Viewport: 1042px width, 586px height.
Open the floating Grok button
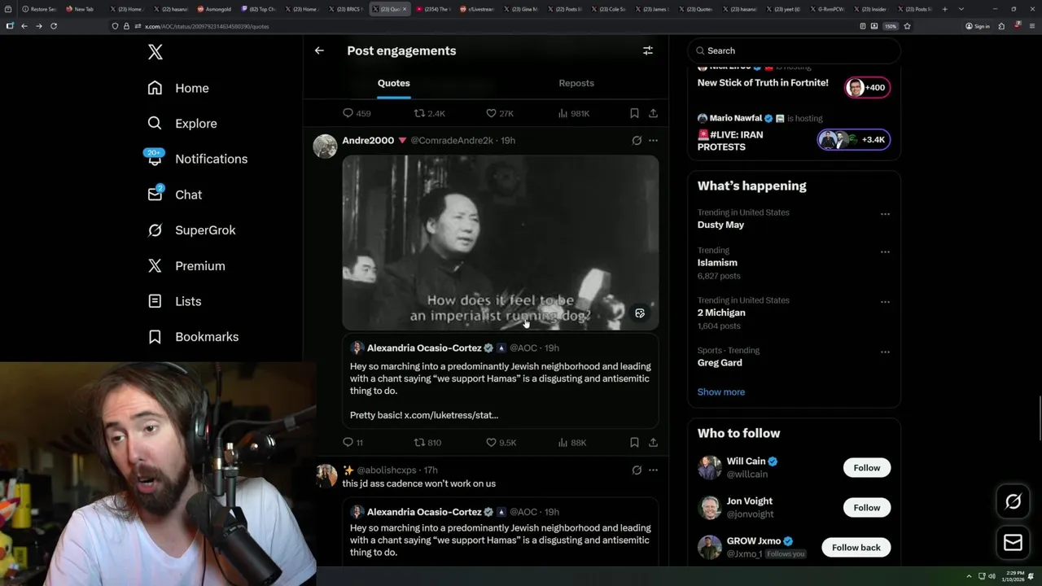pyautogui.click(x=1013, y=502)
